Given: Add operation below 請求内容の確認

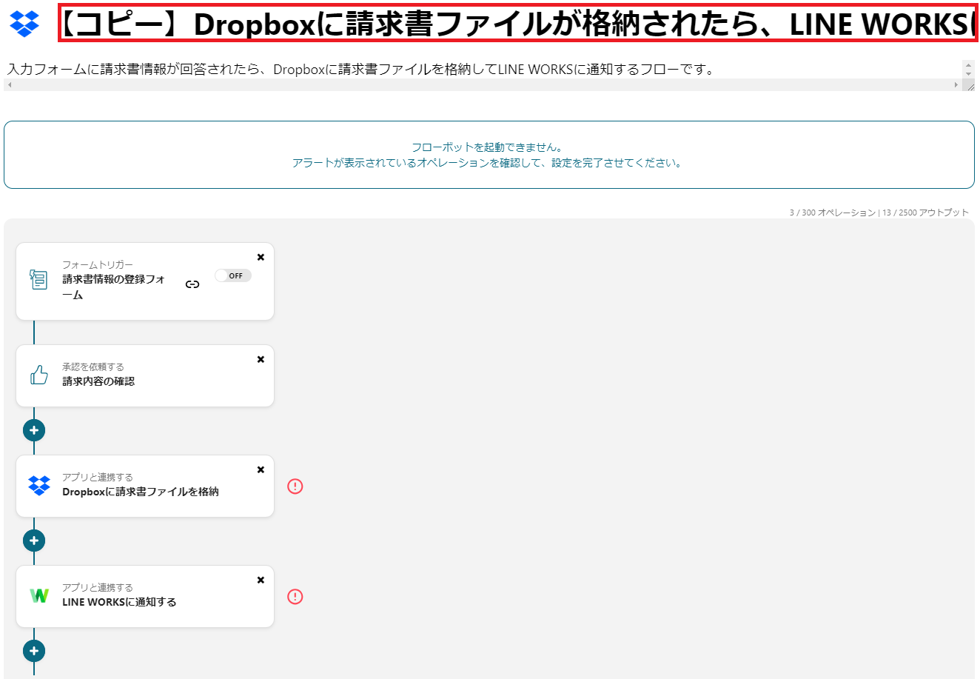Looking at the screenshot, I should [34, 430].
